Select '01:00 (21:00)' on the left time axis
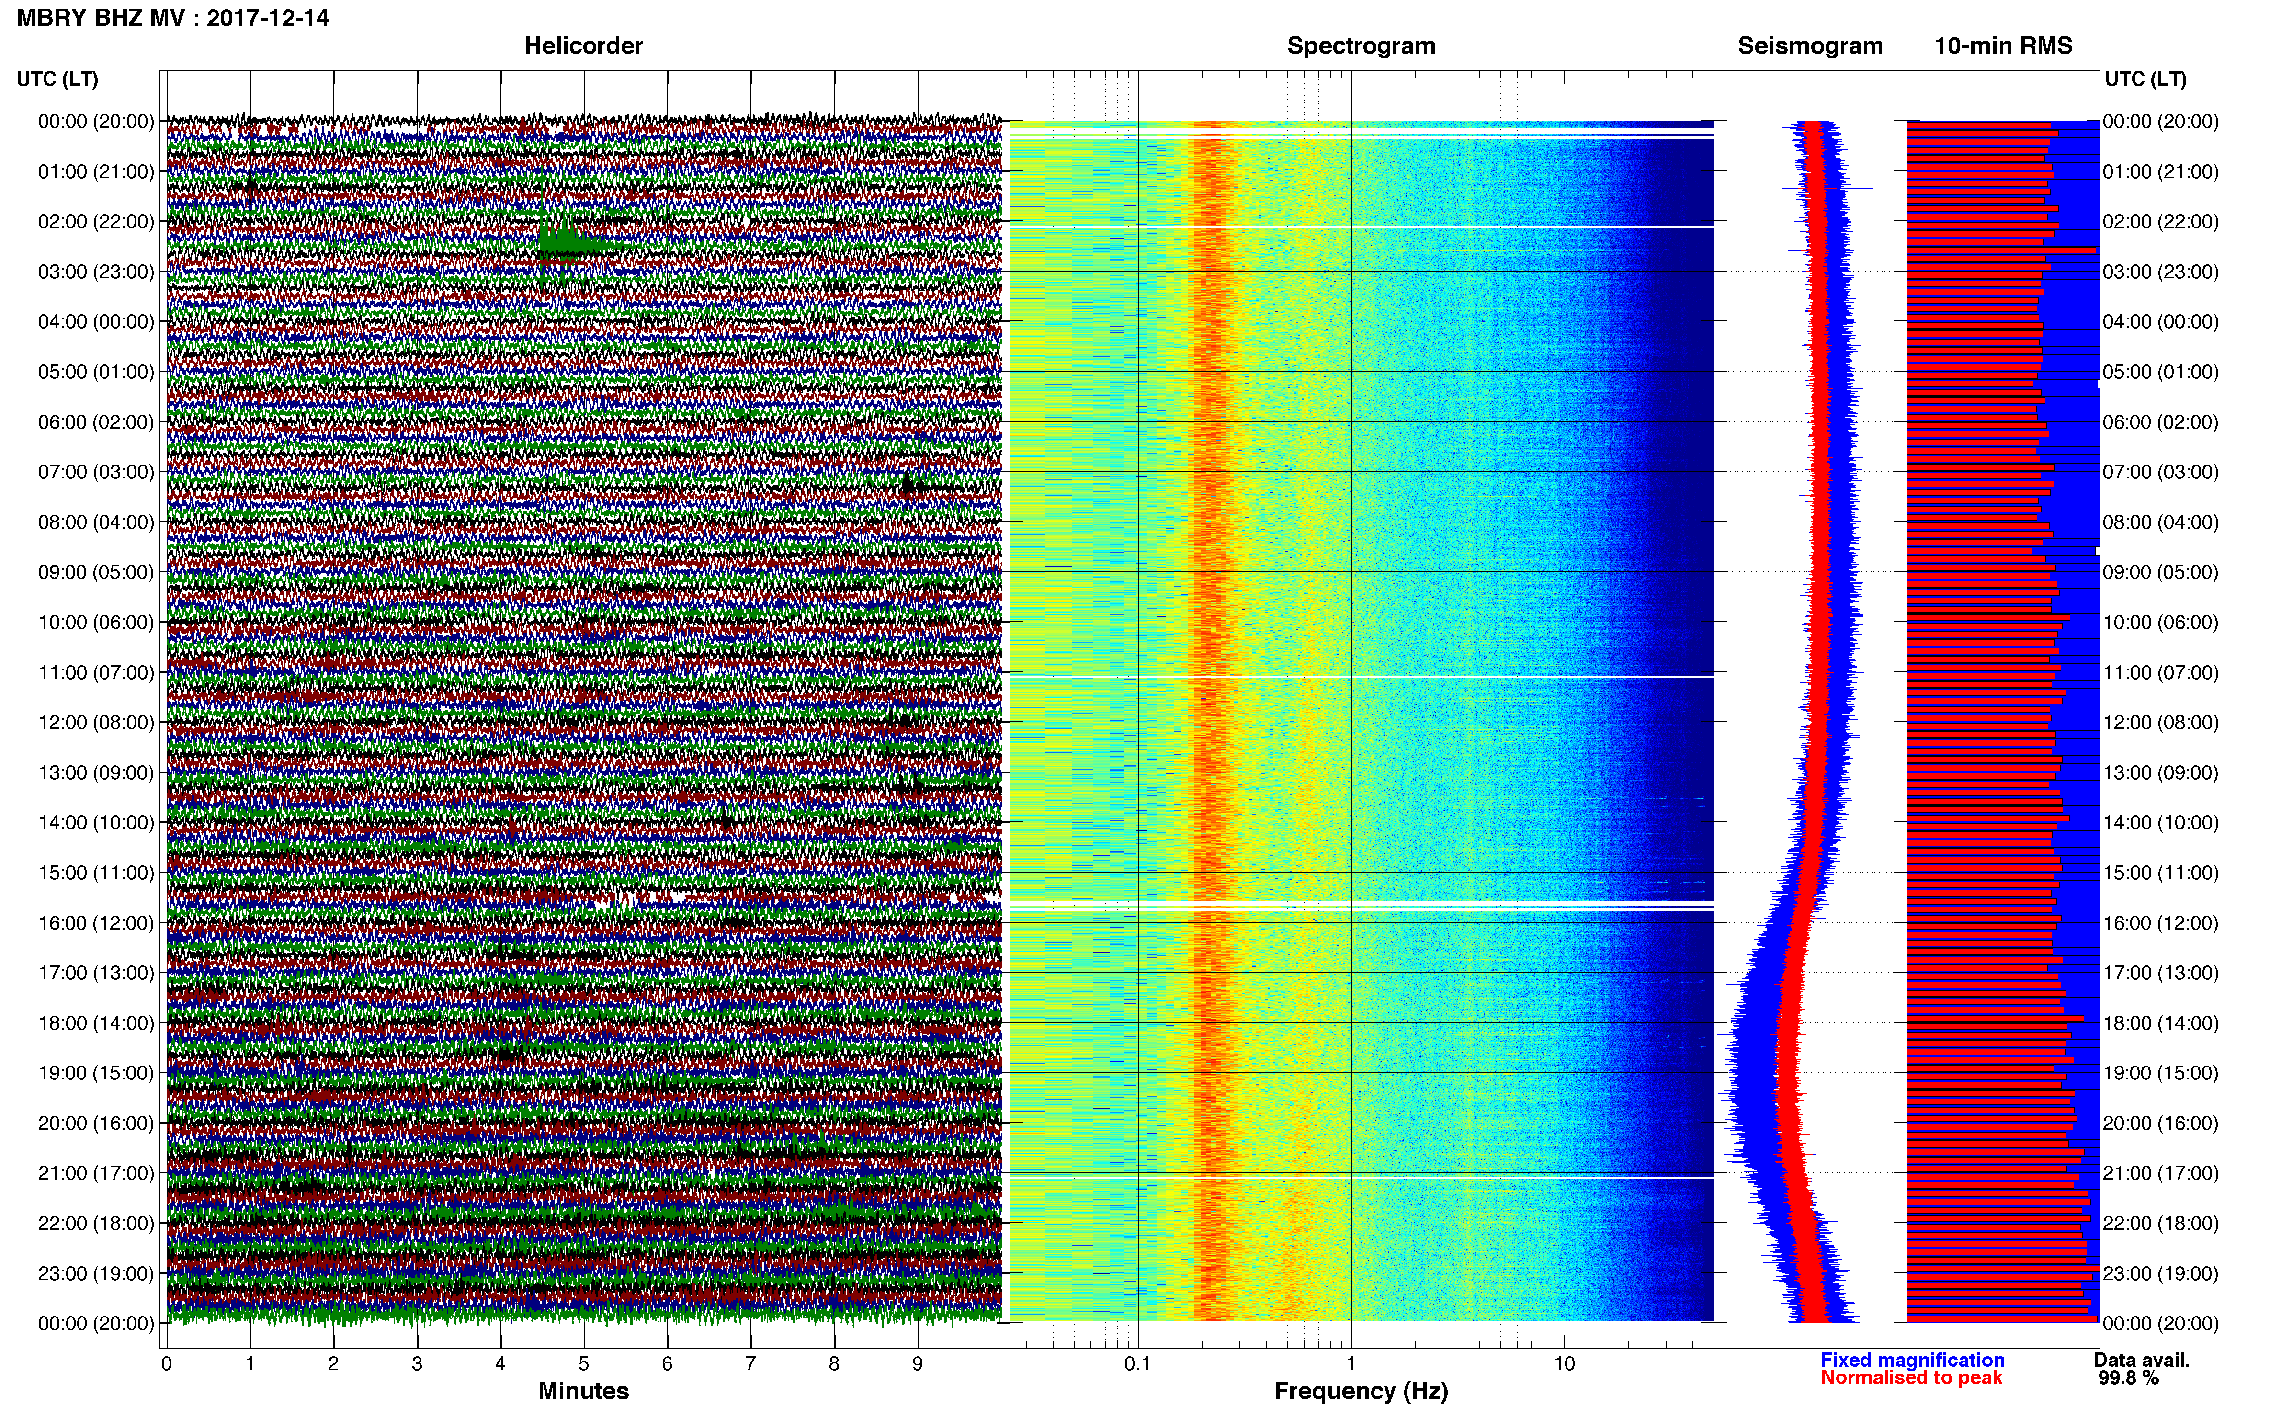The image size is (2270, 1419). coord(96,172)
